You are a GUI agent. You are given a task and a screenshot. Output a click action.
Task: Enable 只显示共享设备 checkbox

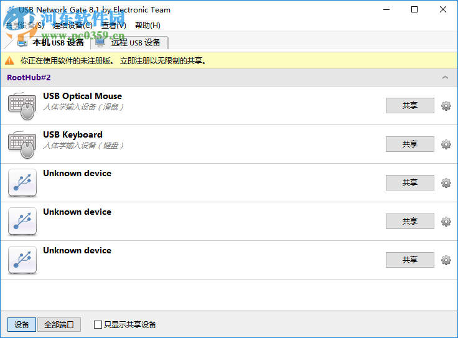(x=98, y=324)
